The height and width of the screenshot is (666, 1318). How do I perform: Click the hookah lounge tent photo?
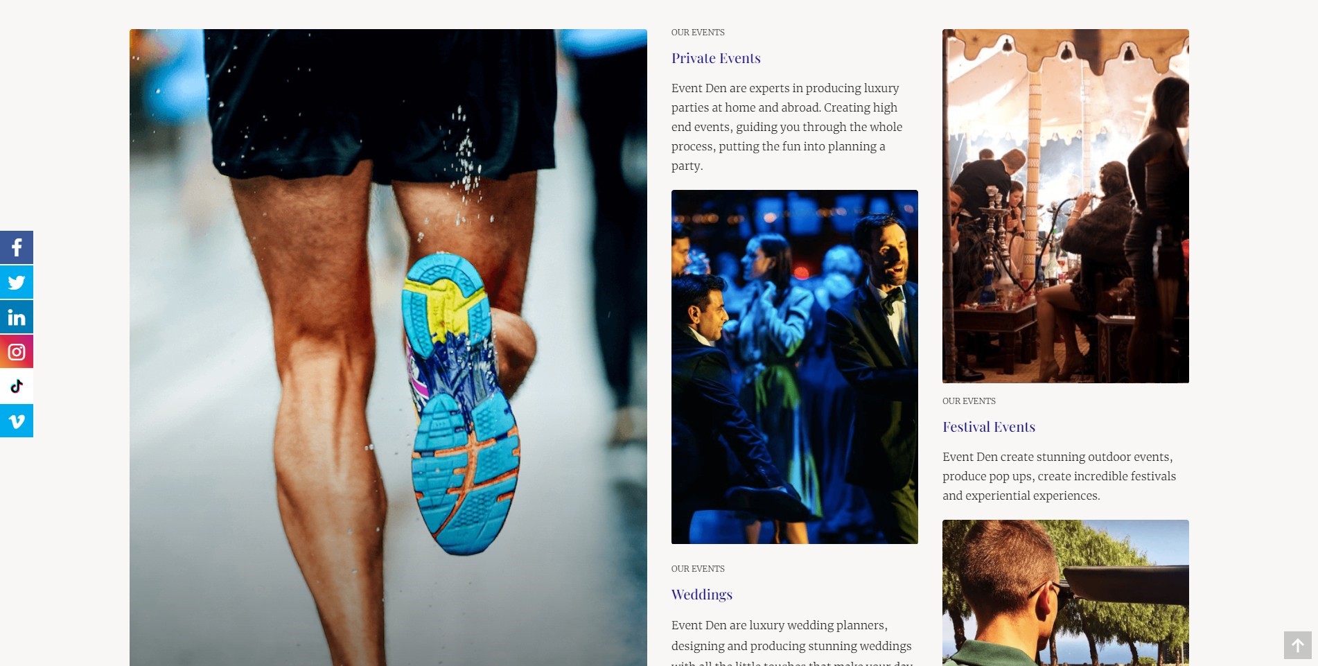click(1066, 206)
